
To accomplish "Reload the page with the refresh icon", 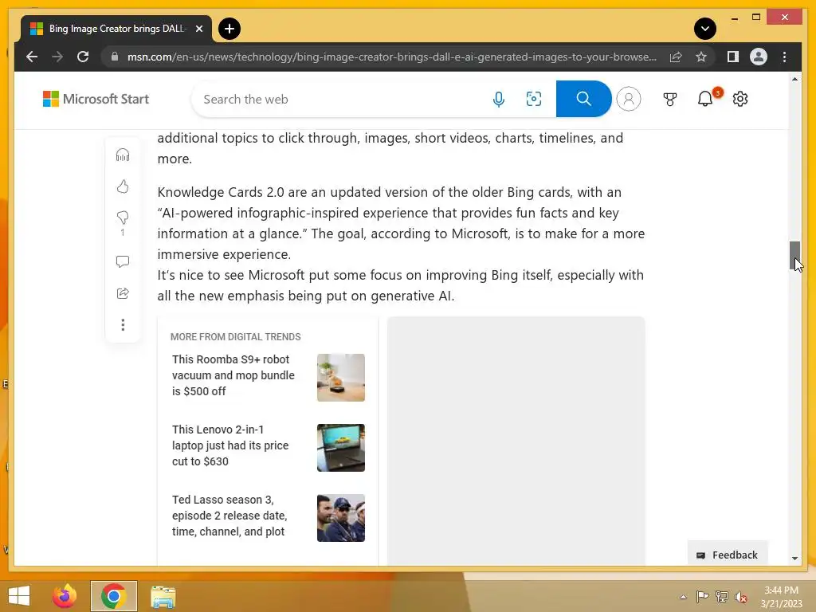I will tap(83, 57).
